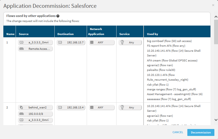218x139 pixels.
Task: Click the network icon on 192.0.0.0/8 chip
Action: pyautogui.click(x=21, y=114)
